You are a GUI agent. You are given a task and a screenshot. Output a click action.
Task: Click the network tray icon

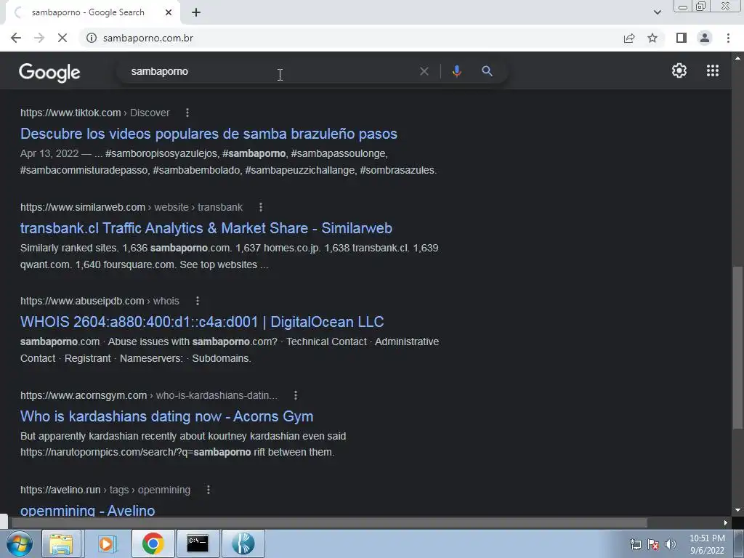[x=635, y=544]
